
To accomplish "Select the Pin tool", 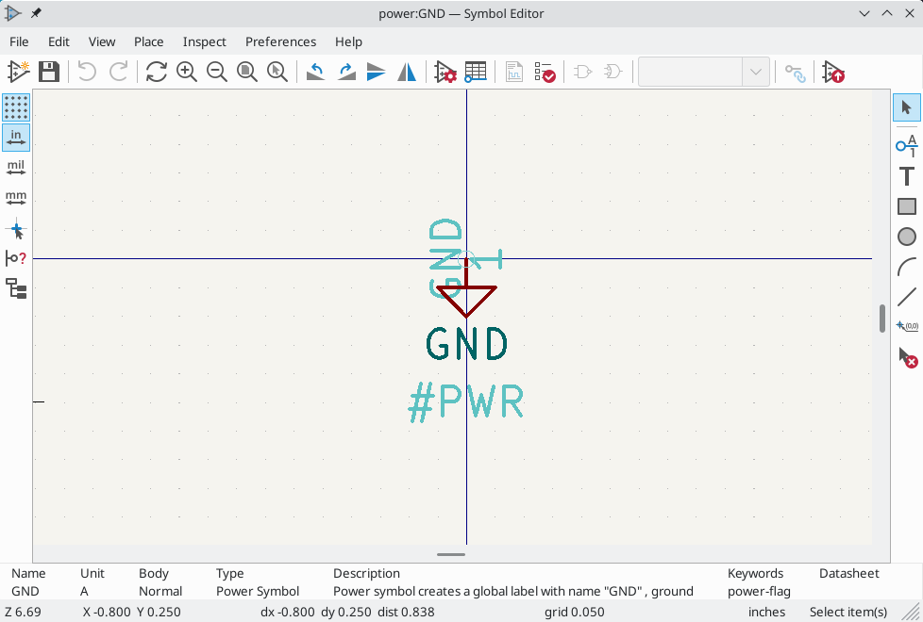I will (x=906, y=146).
